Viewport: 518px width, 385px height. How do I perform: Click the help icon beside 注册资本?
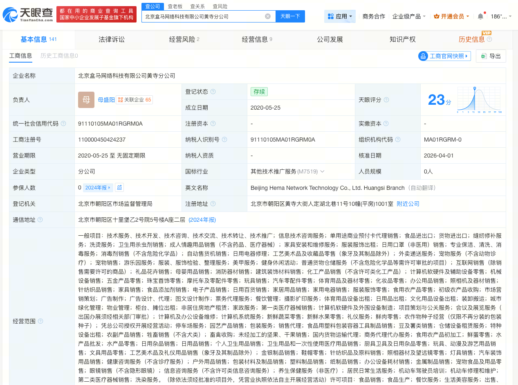click(213, 124)
